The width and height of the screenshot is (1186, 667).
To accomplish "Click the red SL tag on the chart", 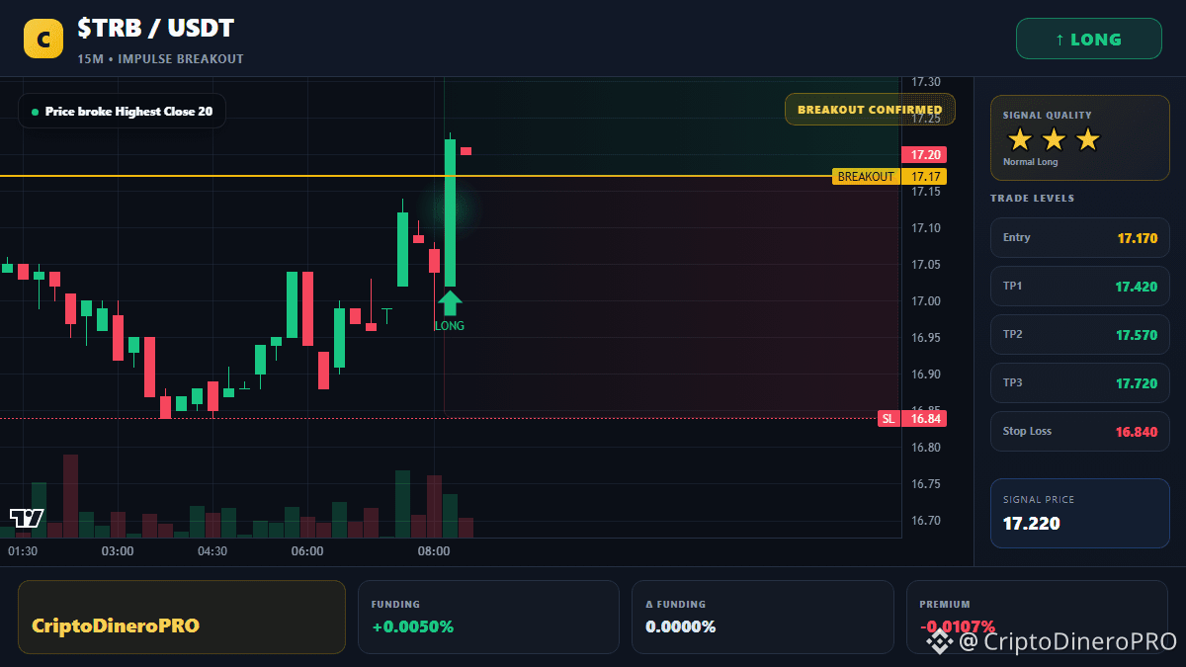I will point(889,419).
